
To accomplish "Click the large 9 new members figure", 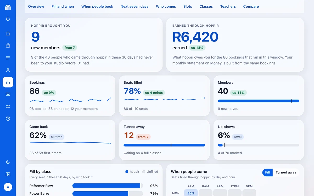I will point(35,37).
